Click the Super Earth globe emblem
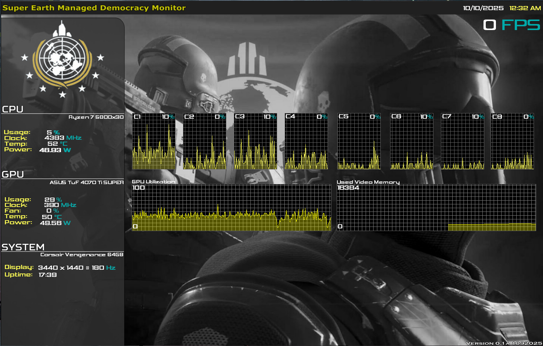 click(62, 58)
